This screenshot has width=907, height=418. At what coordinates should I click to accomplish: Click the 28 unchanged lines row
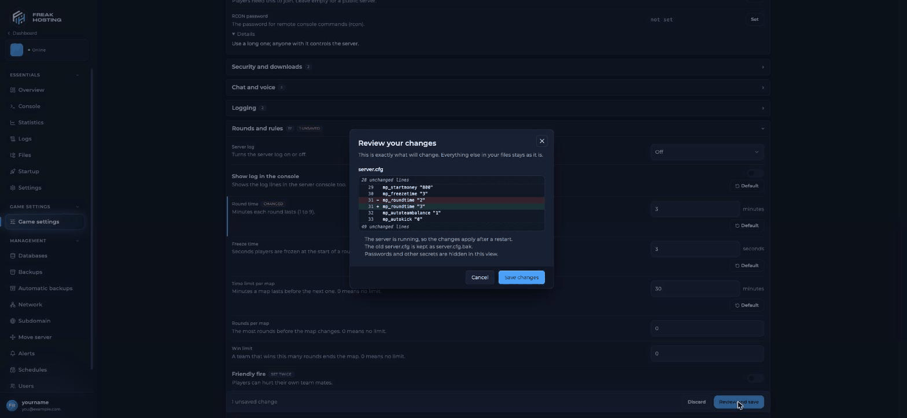point(451,180)
